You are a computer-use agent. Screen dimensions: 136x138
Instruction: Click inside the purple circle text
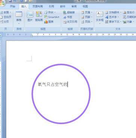pos(52,84)
